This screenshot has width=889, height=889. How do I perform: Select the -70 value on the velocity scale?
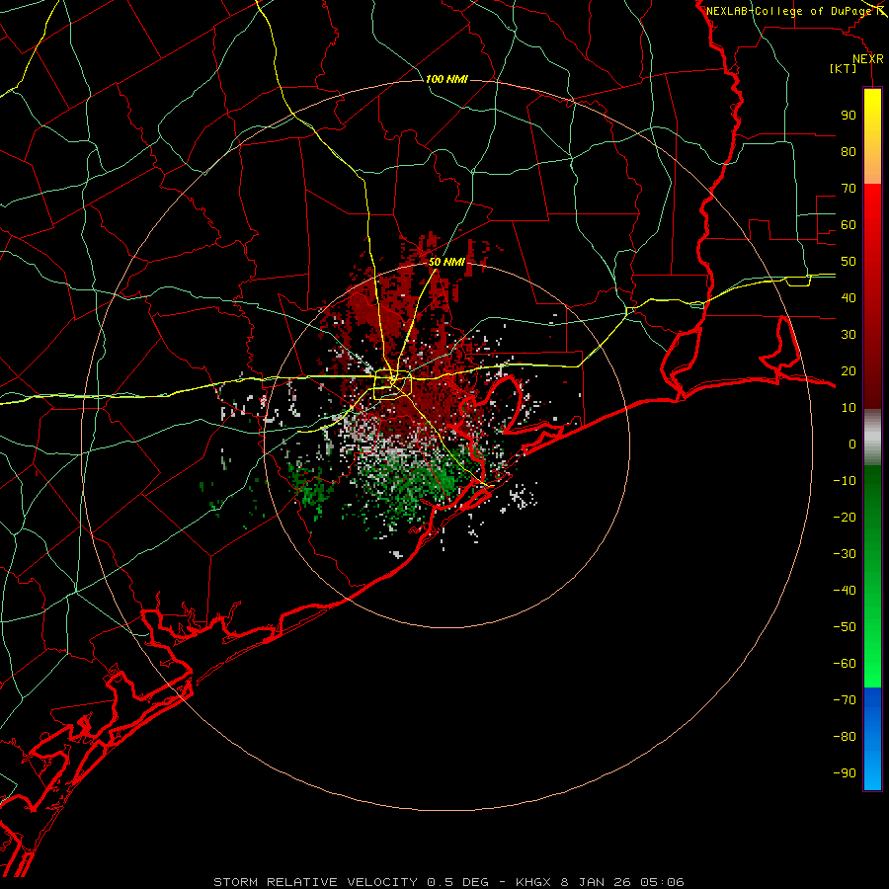(845, 700)
